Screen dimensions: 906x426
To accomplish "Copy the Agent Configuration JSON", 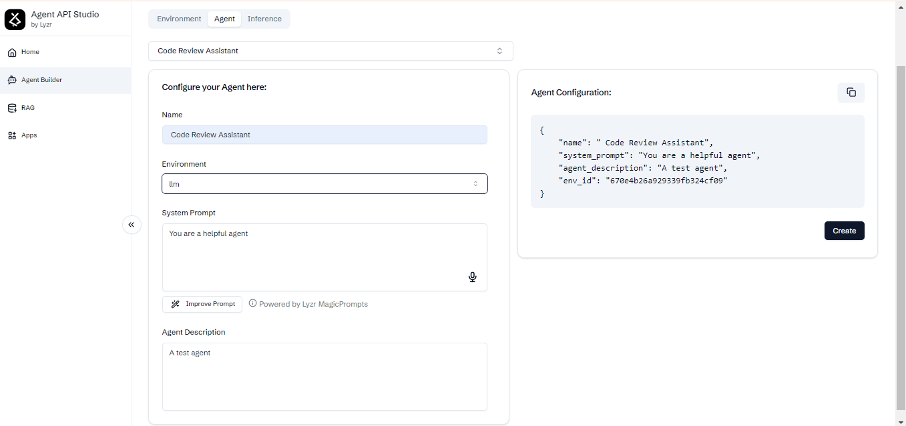I will point(851,92).
